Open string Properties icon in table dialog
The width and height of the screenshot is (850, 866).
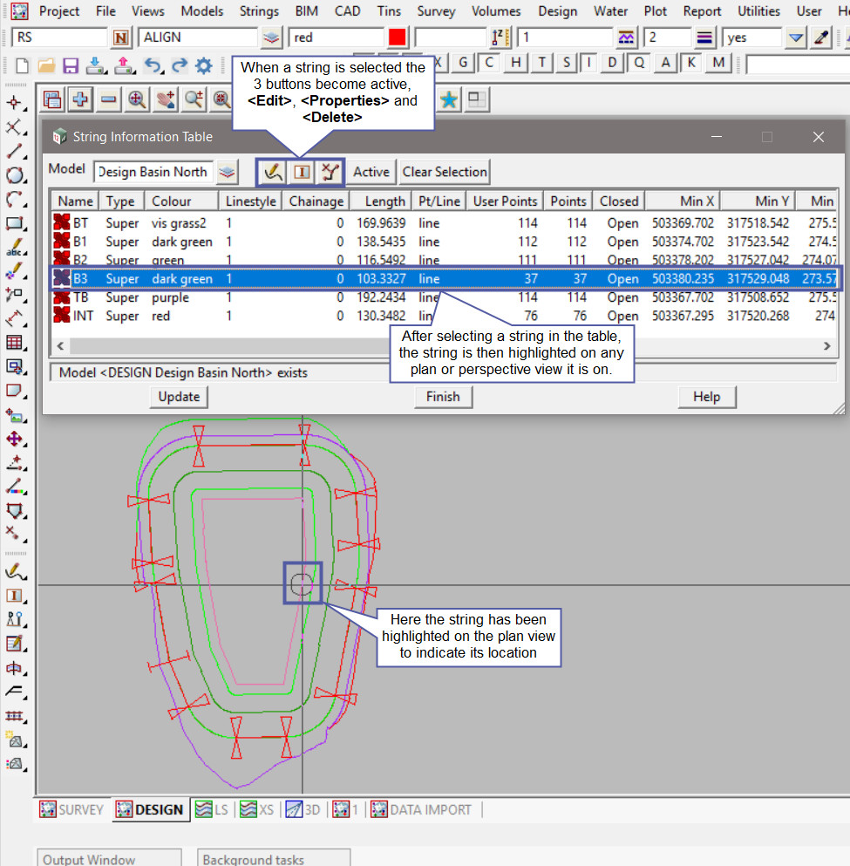[x=302, y=173]
